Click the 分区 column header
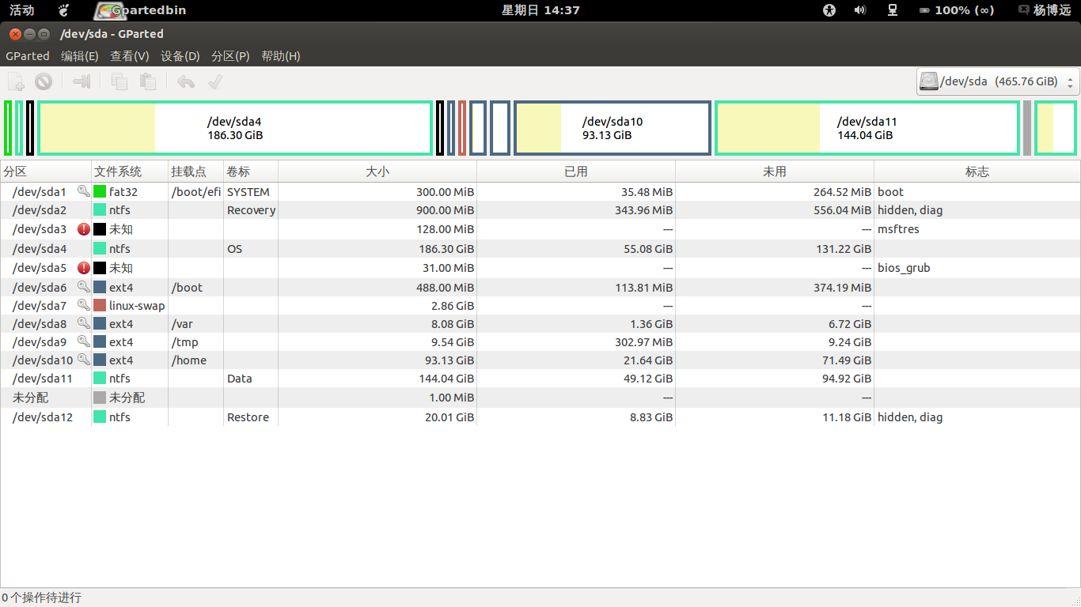The image size is (1081, 607). tap(46, 172)
